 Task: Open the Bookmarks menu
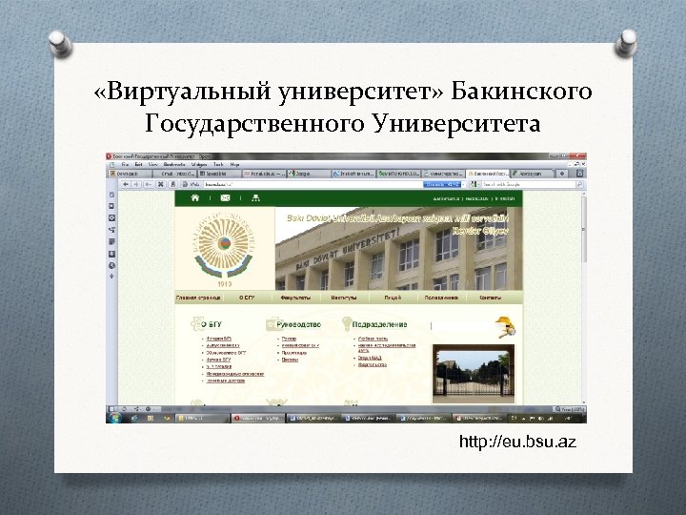pos(174,165)
